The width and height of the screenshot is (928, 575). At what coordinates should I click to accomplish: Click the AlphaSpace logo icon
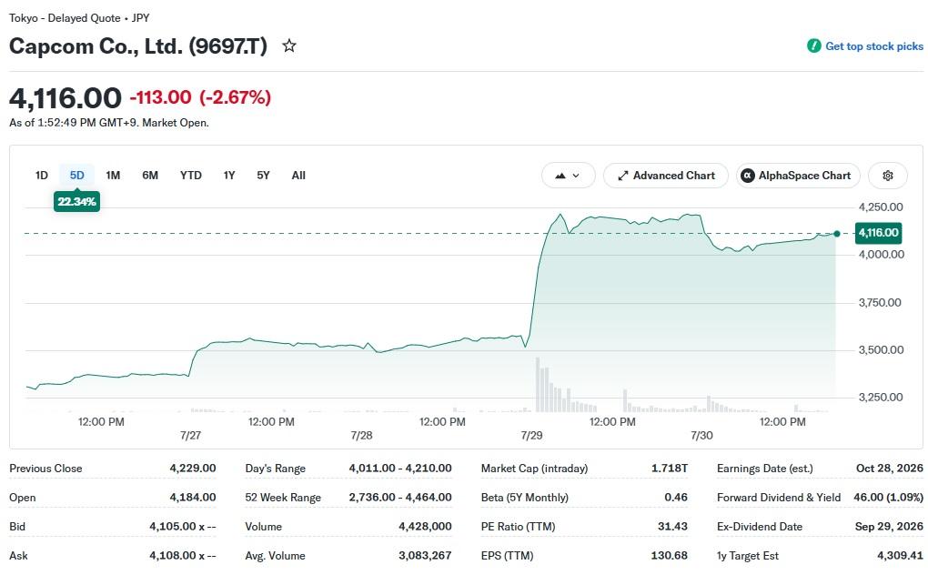(x=748, y=176)
